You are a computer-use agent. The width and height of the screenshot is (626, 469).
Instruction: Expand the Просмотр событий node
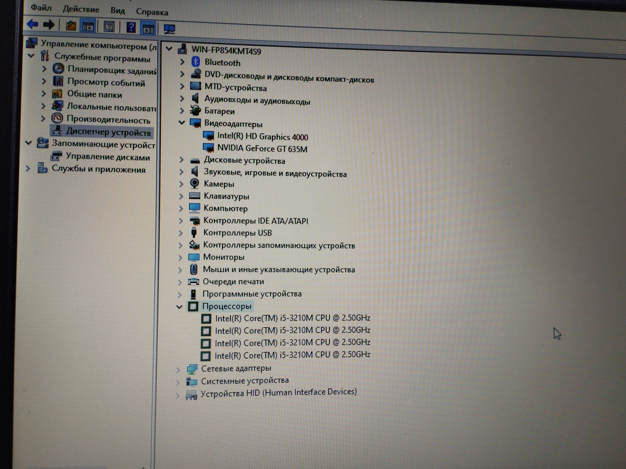(44, 81)
